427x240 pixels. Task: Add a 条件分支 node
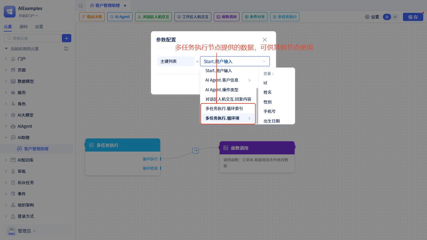pyautogui.click(x=255, y=17)
